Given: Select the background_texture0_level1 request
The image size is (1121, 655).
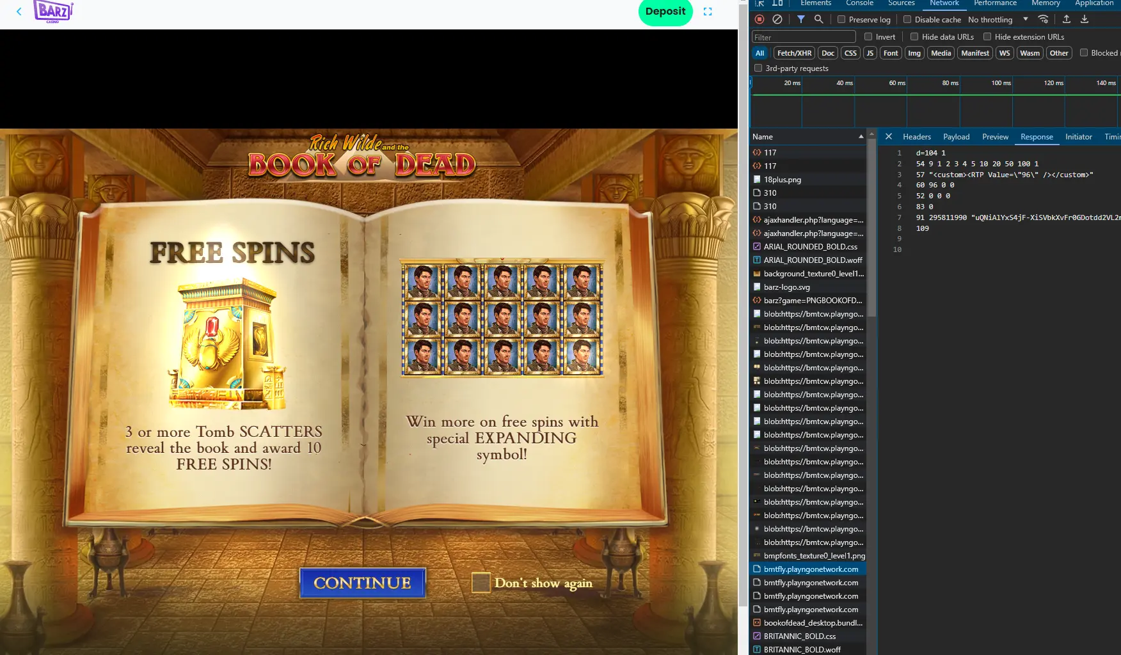Looking at the screenshot, I should click(x=808, y=274).
